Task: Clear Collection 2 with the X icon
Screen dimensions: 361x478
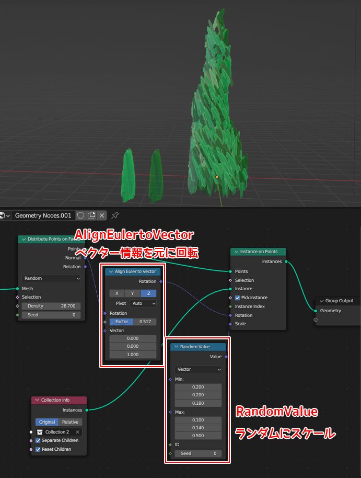Action: 77,432
